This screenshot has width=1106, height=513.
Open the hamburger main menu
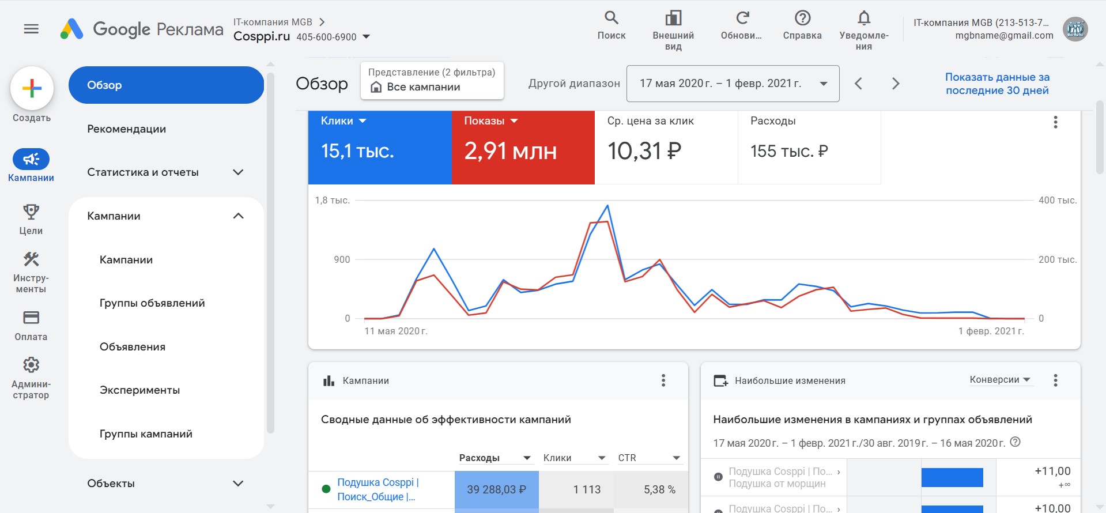point(31,29)
